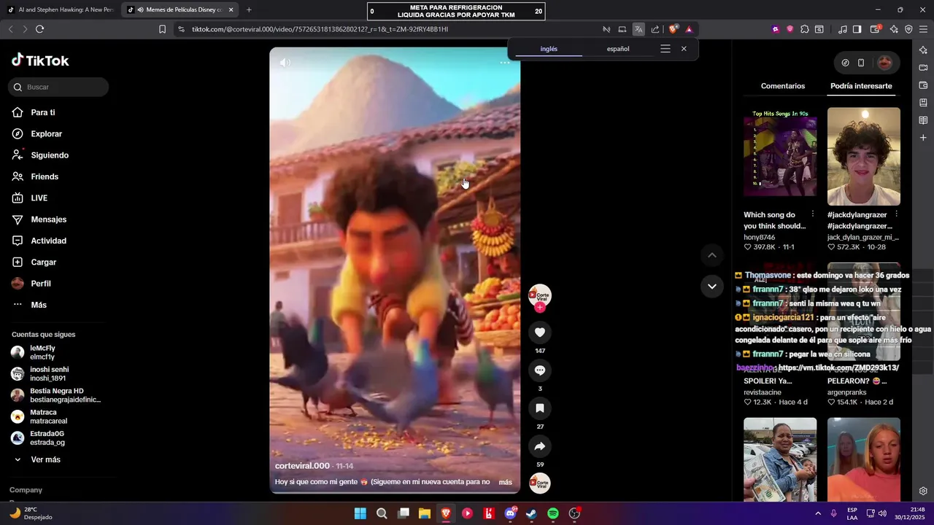This screenshot has height=525, width=934.
Task: Go to the next video
Action: coord(712,287)
